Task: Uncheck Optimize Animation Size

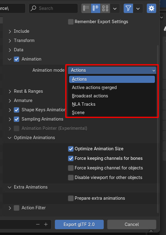Action: tap(71, 149)
